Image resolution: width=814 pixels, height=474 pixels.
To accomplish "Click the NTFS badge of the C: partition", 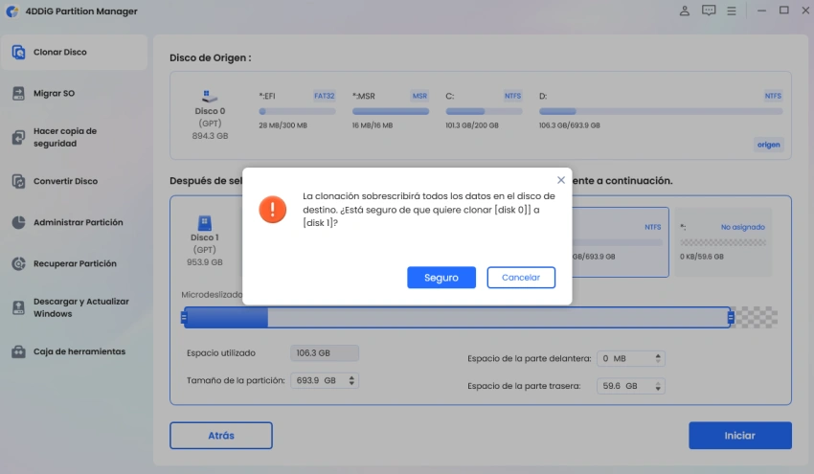I will (x=512, y=96).
